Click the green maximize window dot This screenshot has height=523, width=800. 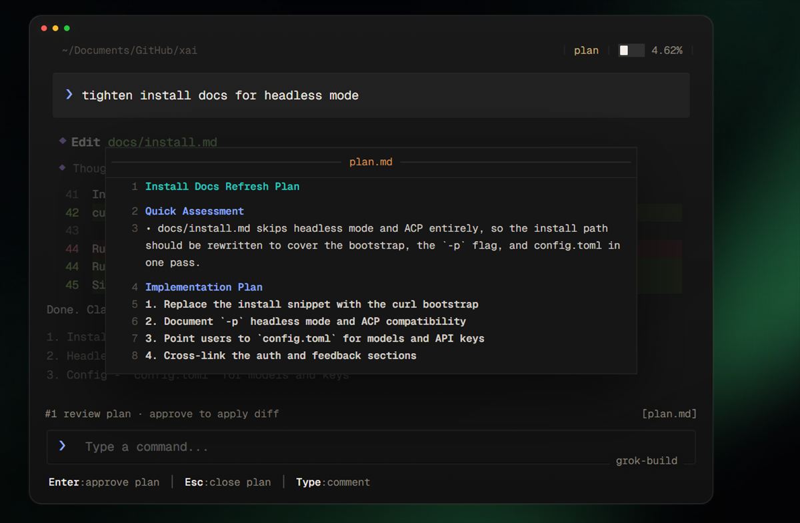[x=67, y=29]
